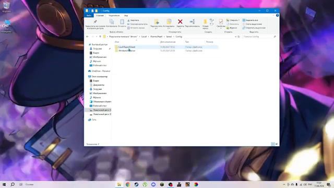The image size is (334, 188).
Task: Open the notification center icon
Action: [x=329, y=184]
